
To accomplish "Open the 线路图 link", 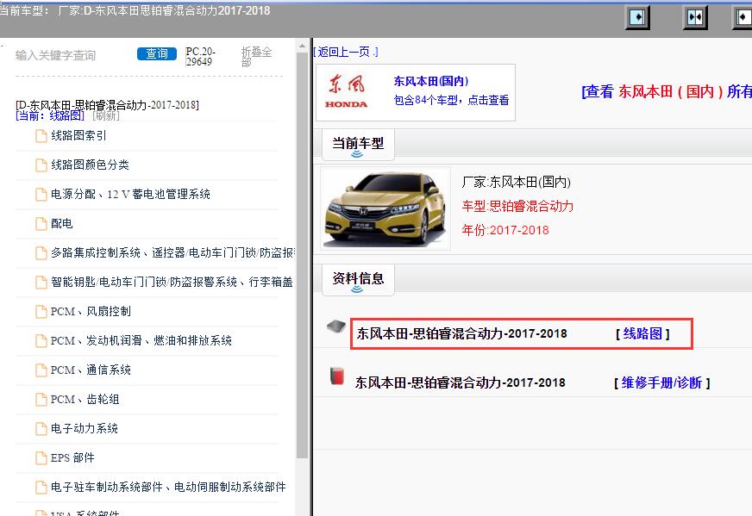I will (x=642, y=334).
